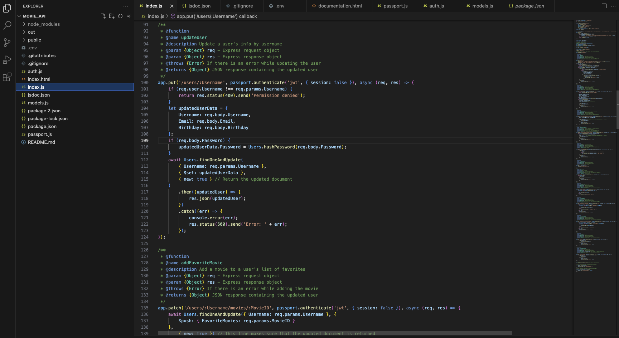619x338 pixels.
Task: Refresh the Explorer file tree
Action: [120, 16]
